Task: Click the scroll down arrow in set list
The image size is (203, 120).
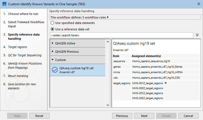Action: click(x=108, y=105)
